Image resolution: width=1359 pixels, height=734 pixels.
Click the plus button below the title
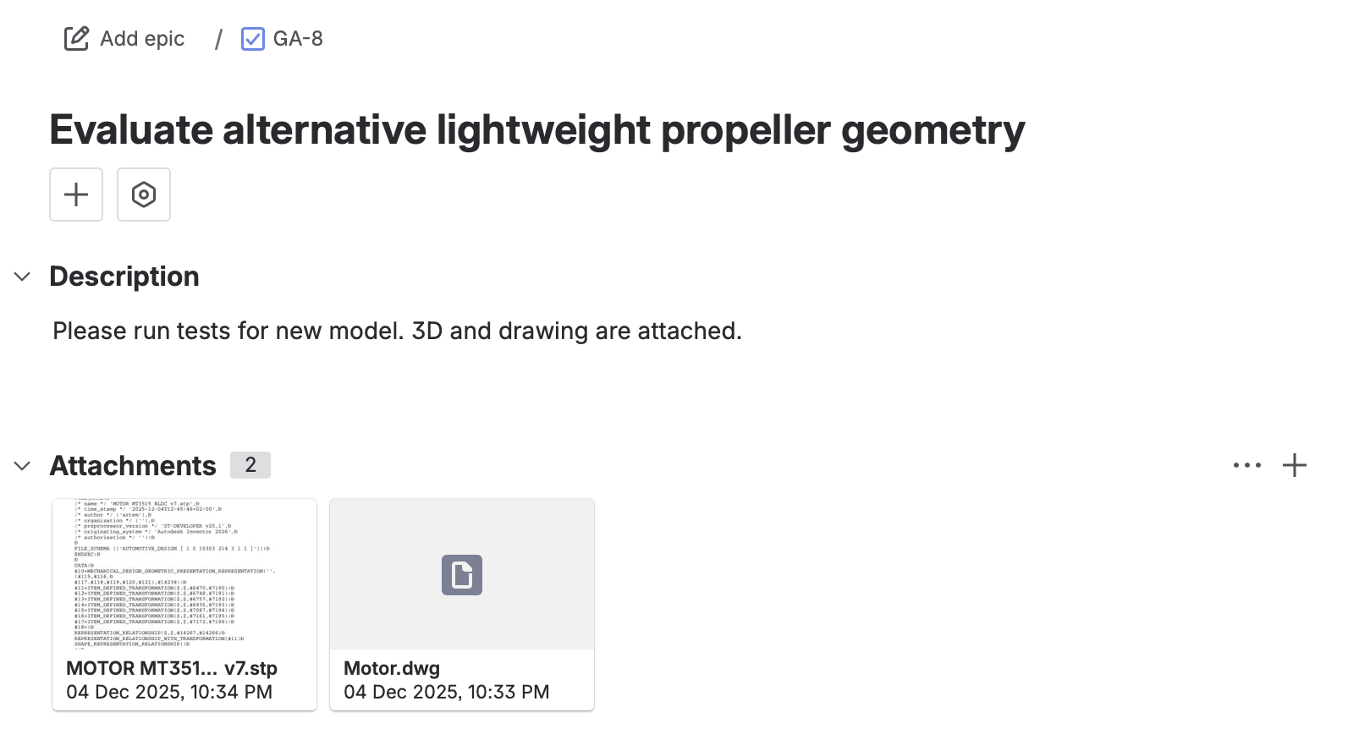tap(76, 194)
